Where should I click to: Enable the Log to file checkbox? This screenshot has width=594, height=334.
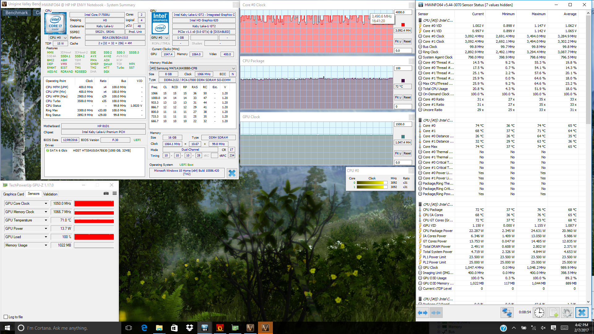(x=6, y=317)
